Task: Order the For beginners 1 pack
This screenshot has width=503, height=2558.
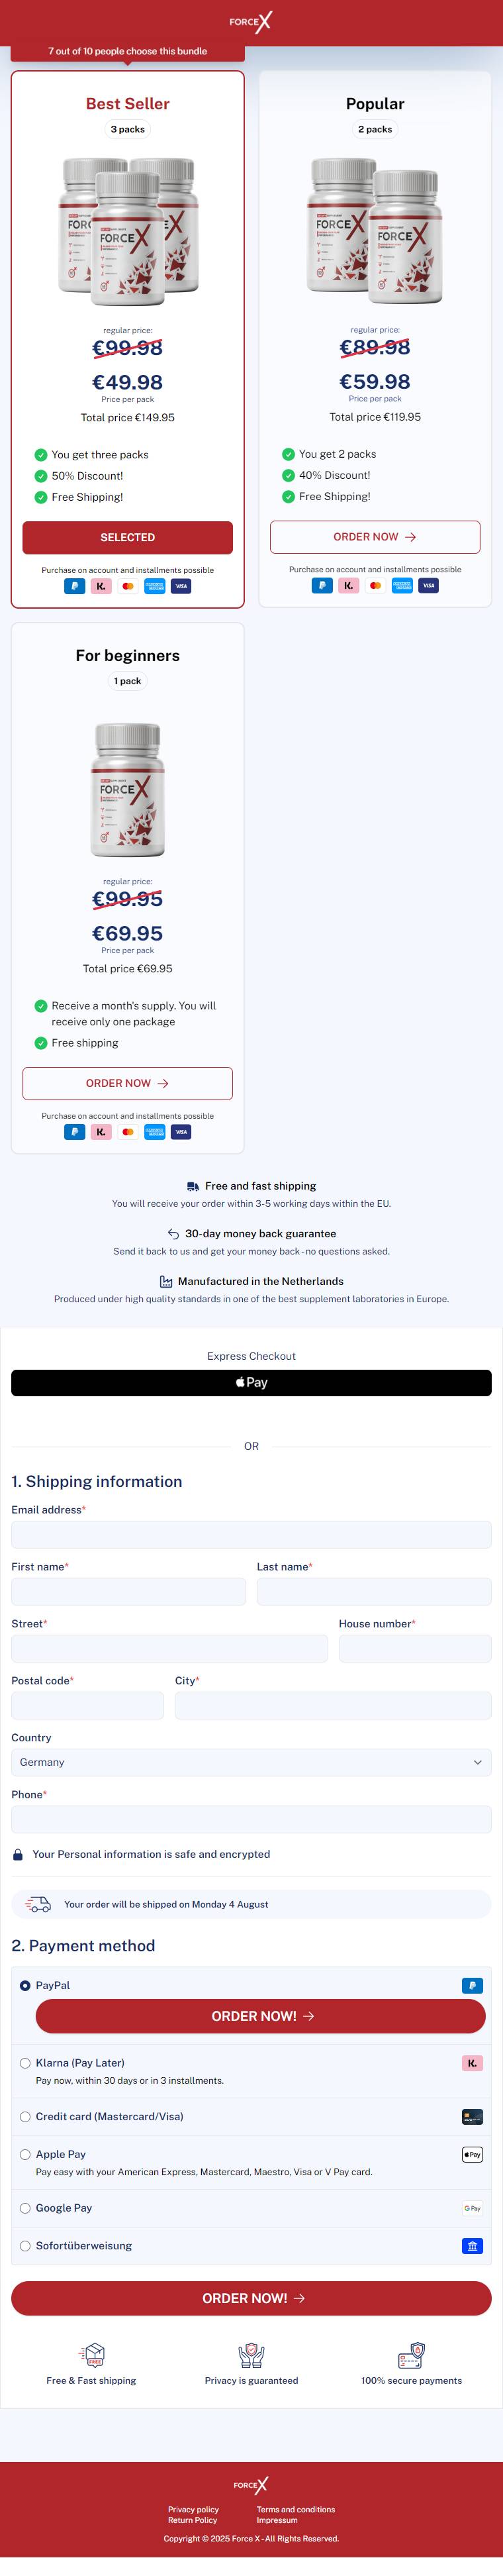Action: [127, 1084]
